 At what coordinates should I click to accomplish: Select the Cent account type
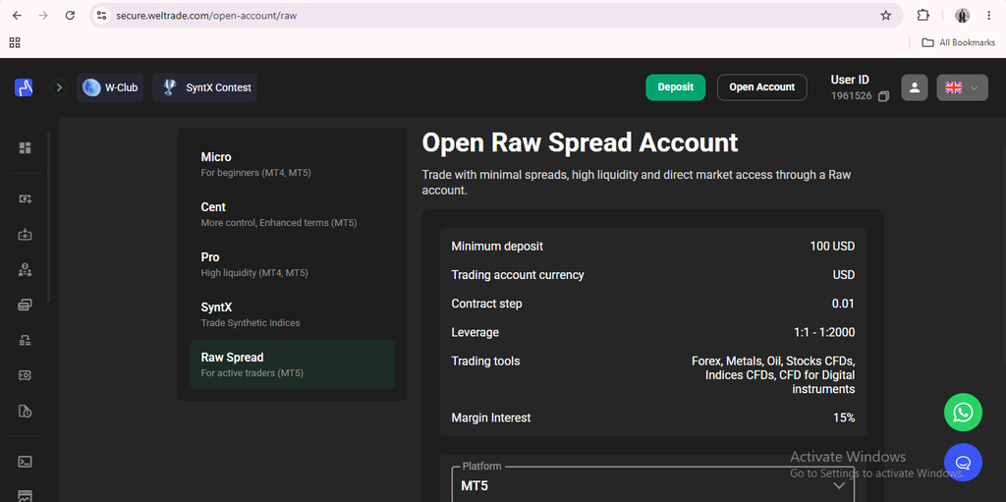click(x=292, y=214)
